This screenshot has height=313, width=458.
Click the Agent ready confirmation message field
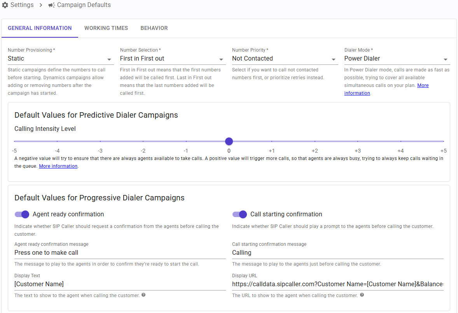pos(120,253)
